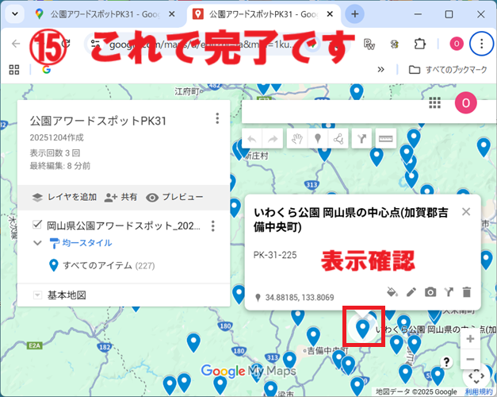This screenshot has width=497, height=397.
Task: Click レイヤを追加 to add layer
Action: coord(63,197)
